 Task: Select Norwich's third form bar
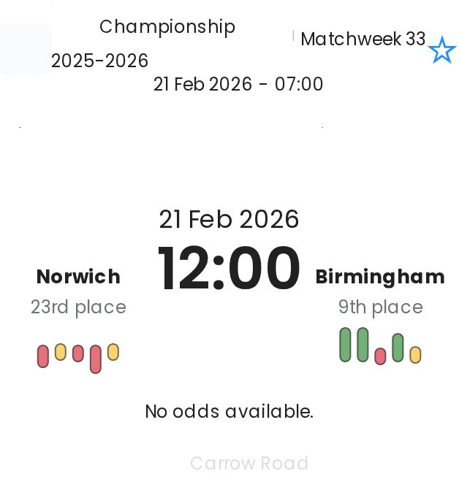pos(78,353)
